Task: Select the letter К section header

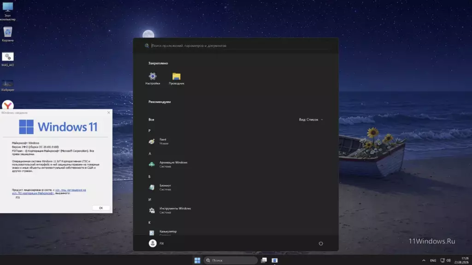Action: point(149,223)
